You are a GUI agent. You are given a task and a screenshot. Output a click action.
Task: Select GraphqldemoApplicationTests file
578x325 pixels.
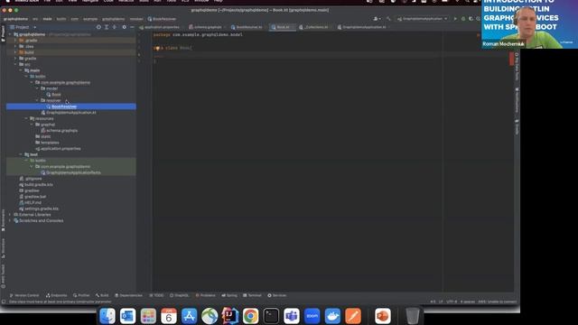click(70, 172)
